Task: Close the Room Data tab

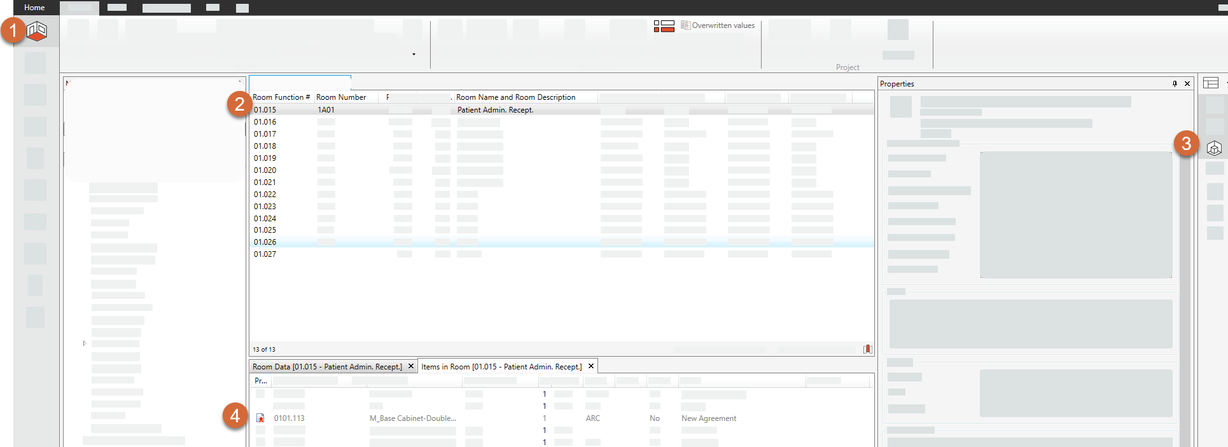Action: point(411,366)
